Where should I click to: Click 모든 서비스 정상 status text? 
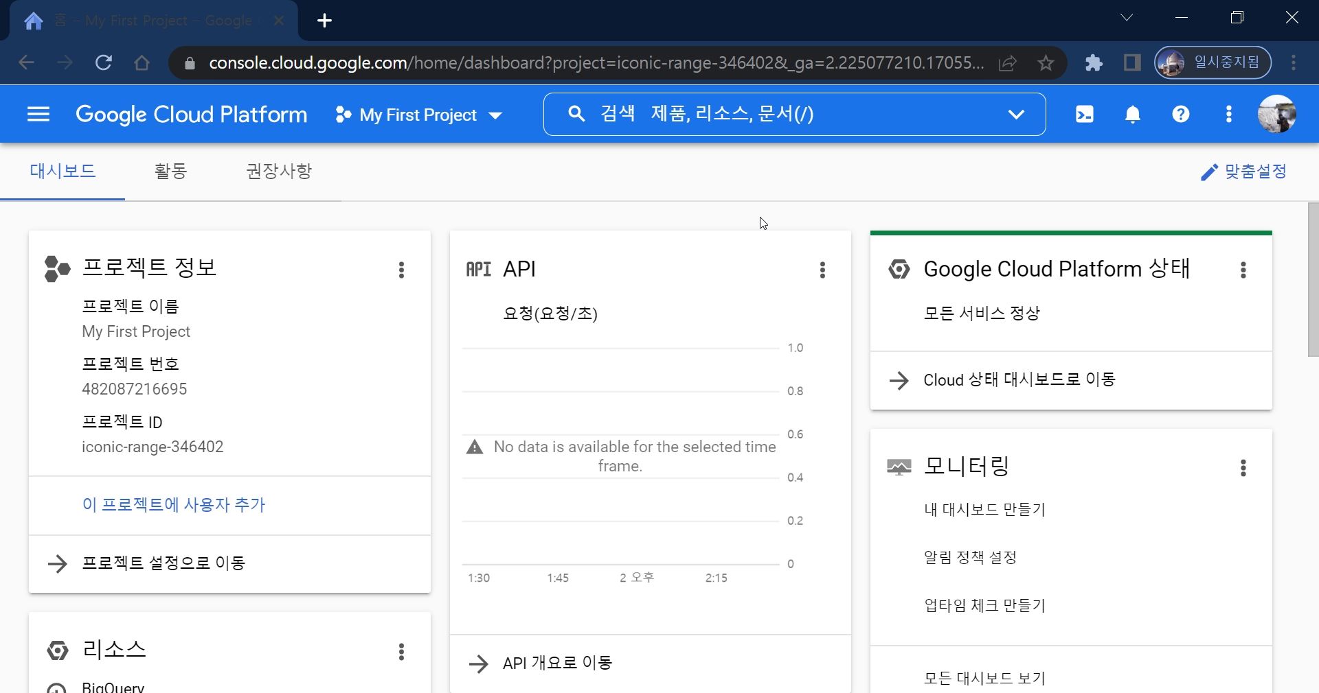coord(982,314)
